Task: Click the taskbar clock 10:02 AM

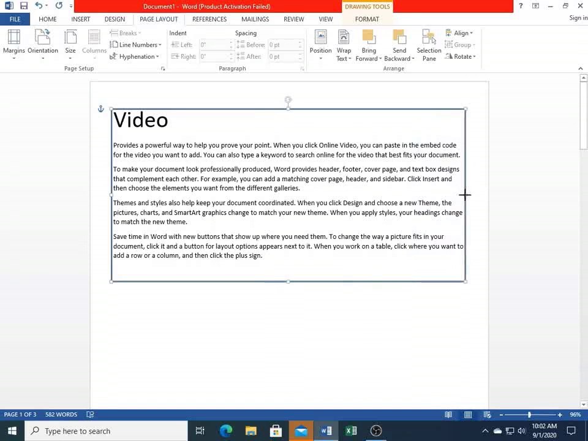Action: pyautogui.click(x=544, y=426)
